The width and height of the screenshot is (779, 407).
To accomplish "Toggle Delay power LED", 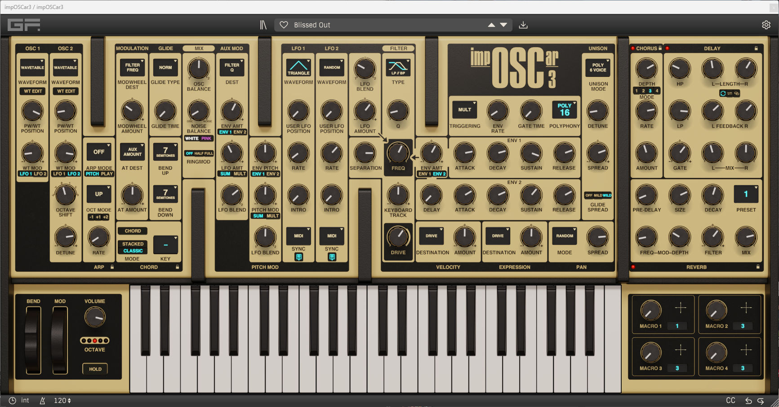I will [x=667, y=48].
